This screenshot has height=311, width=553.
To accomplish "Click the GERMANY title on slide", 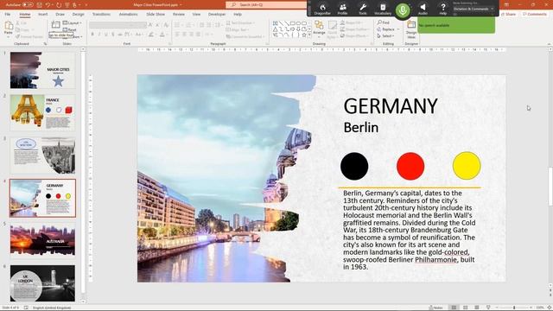I will [x=391, y=106].
